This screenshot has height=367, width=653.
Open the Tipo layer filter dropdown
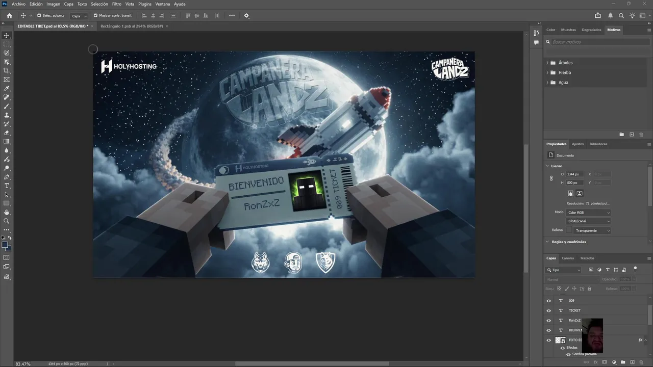pos(564,270)
